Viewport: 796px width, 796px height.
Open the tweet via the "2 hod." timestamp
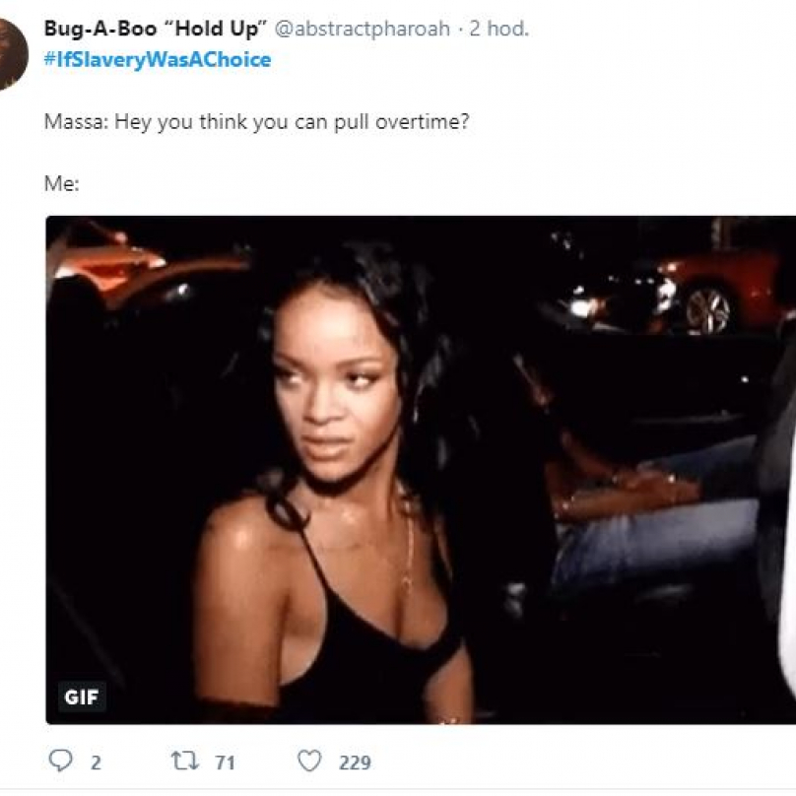(x=499, y=29)
